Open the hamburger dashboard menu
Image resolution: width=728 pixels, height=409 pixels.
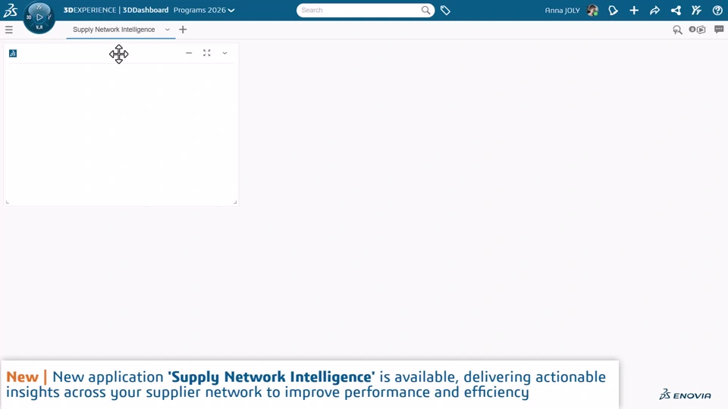click(9, 30)
